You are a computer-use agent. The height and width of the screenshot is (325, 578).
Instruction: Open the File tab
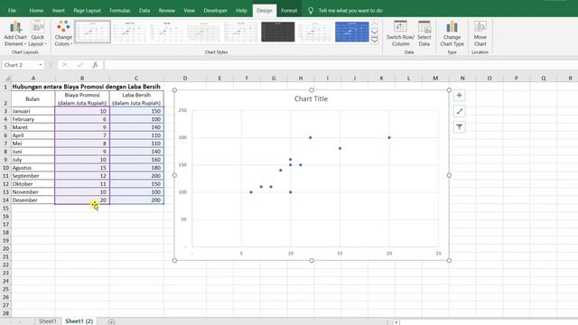coord(12,11)
